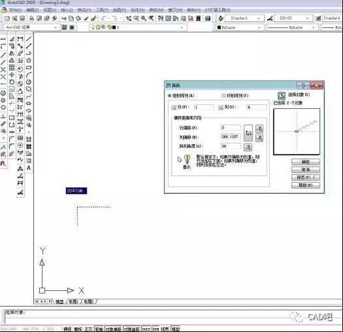Open the 编辑 Edit menu
The height and width of the screenshot is (332, 343).
tap(32, 10)
